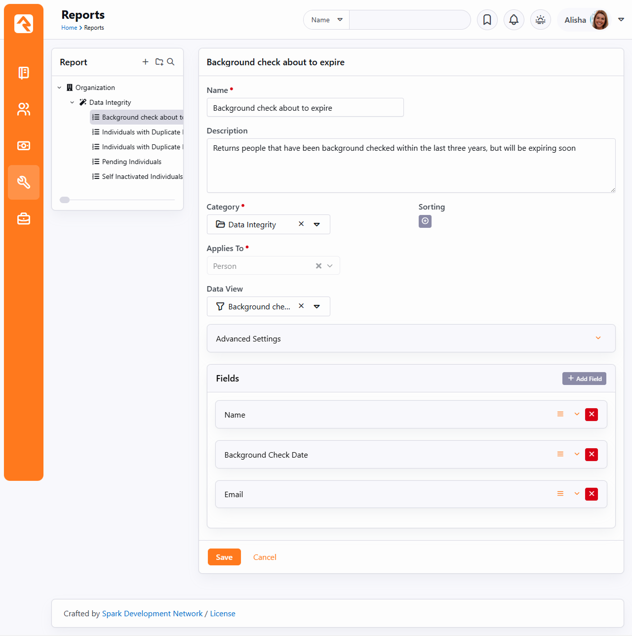632x636 pixels.
Task: Click the Save button
Action: pos(224,557)
